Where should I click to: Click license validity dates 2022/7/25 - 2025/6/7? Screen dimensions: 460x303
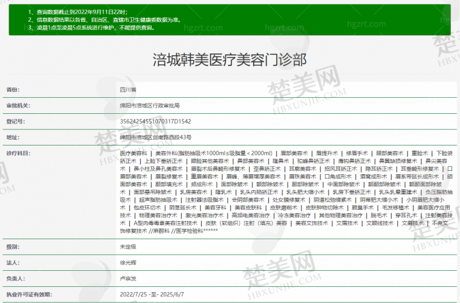tap(152, 294)
